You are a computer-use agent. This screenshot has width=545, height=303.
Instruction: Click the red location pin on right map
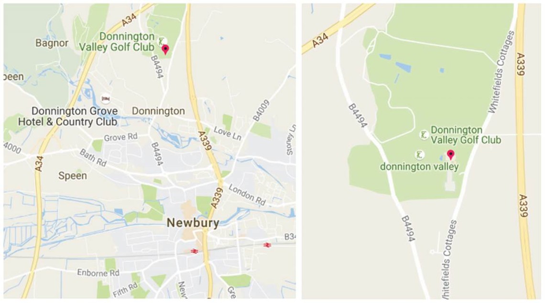click(450, 155)
